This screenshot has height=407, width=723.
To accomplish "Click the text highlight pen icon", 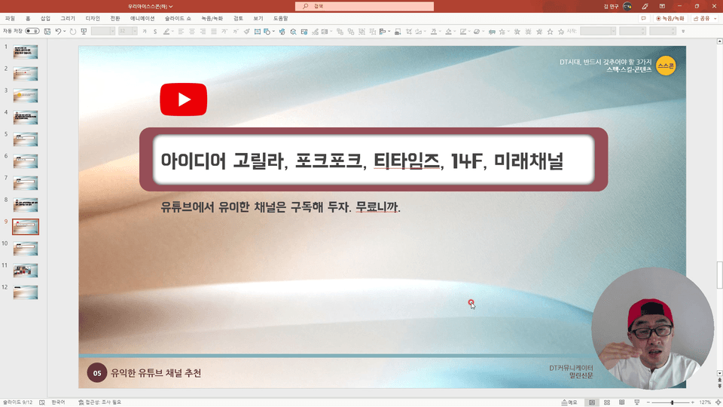I will pos(166,32).
